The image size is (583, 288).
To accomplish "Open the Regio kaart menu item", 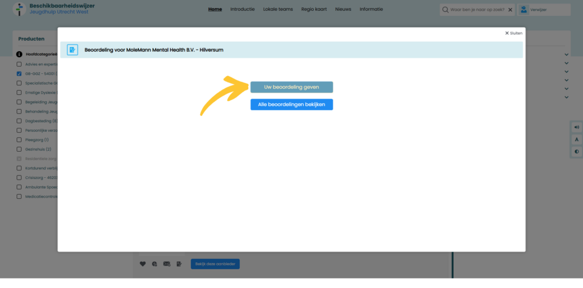I will [x=314, y=9].
